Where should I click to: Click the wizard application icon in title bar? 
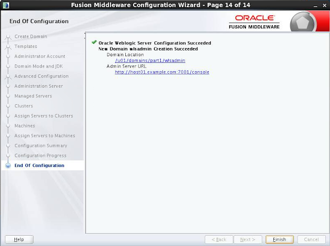pyautogui.click(x=6, y=5)
